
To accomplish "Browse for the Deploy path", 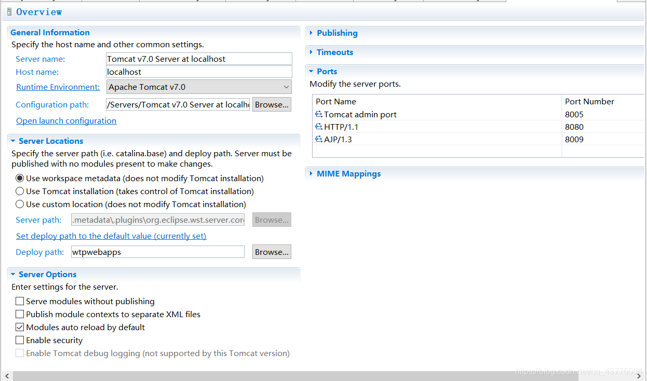I will 272,252.
